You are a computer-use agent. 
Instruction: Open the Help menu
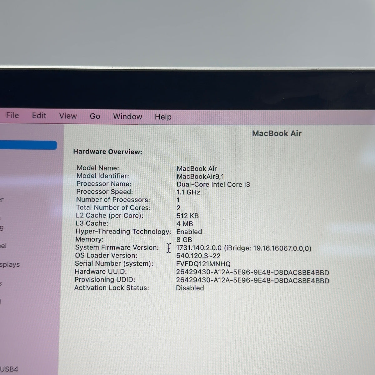tap(163, 117)
